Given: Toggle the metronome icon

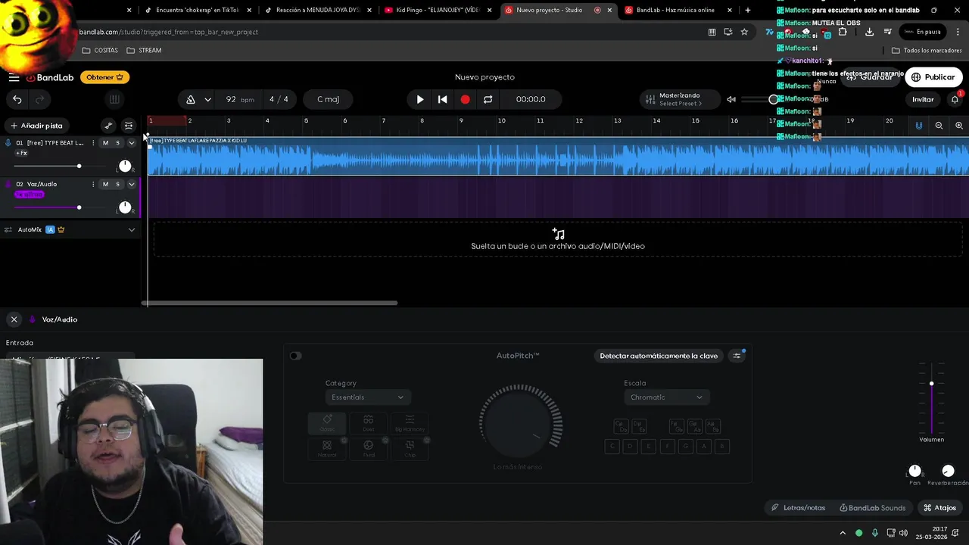Looking at the screenshot, I should (191, 99).
